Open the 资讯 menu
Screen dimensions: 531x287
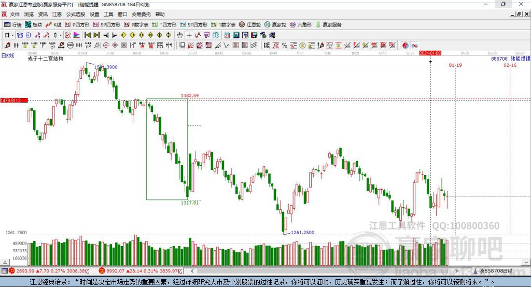pyautogui.click(x=43, y=14)
